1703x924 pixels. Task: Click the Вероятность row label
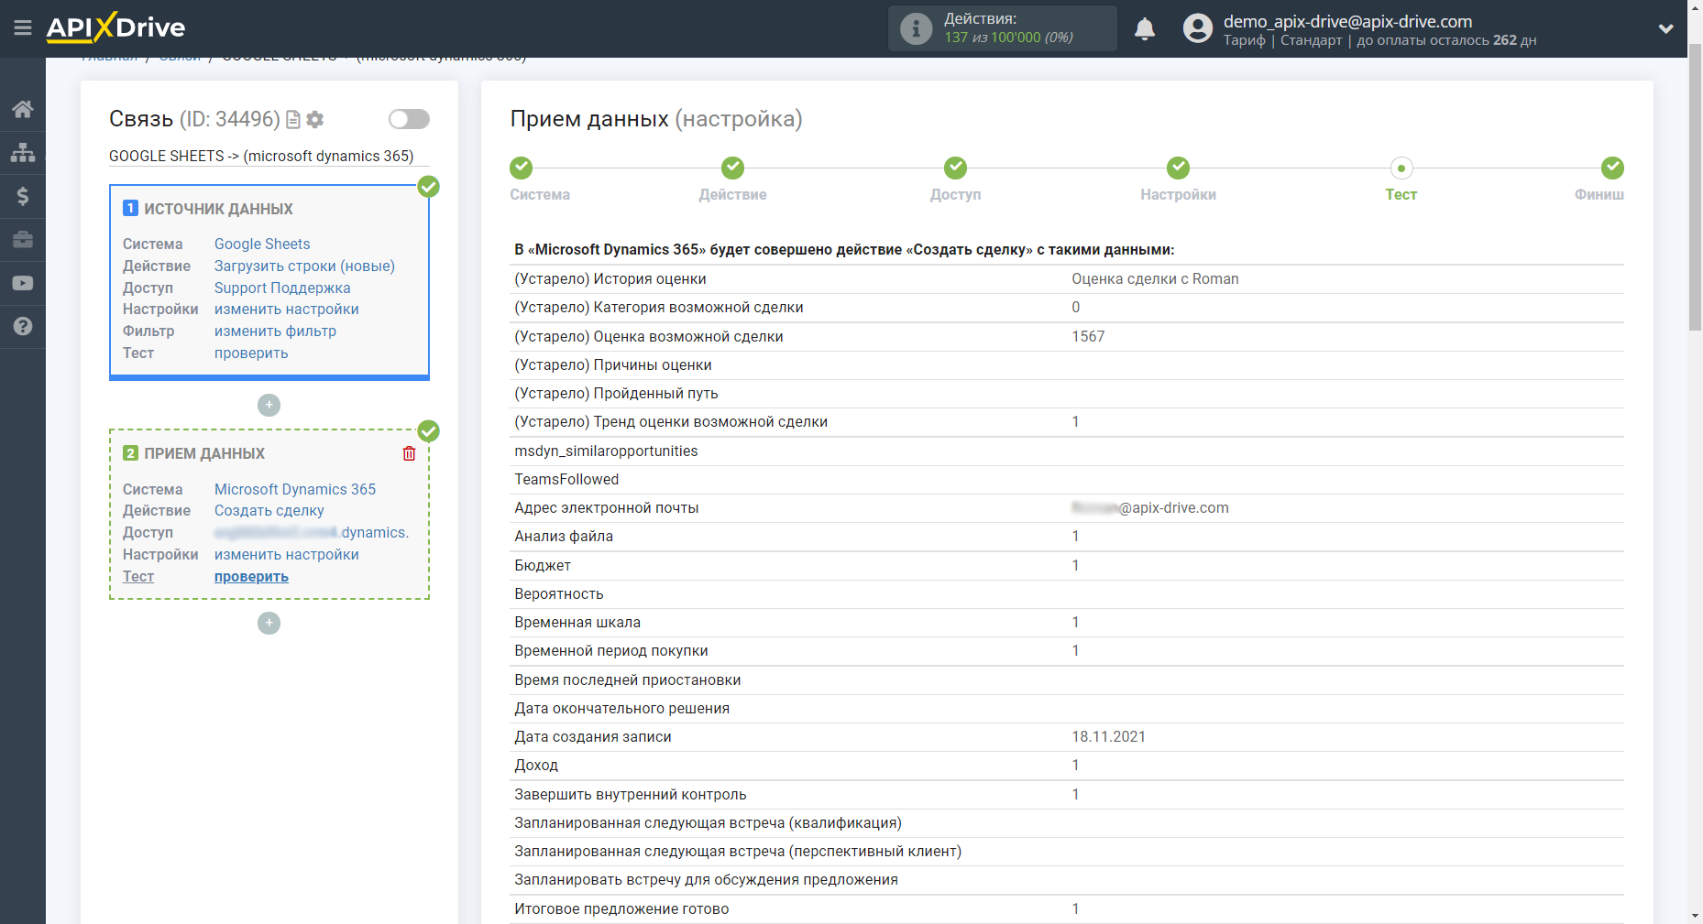pyautogui.click(x=559, y=593)
